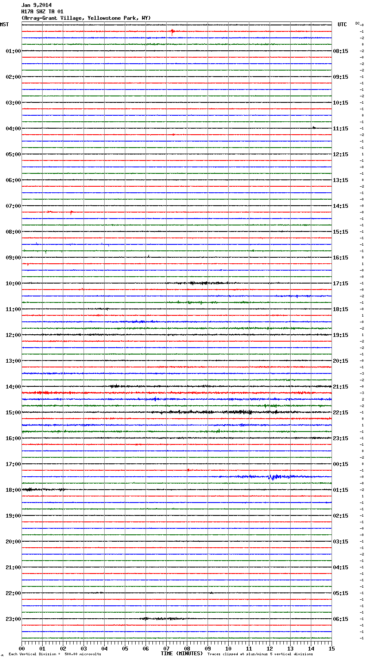Viewport: 366px width, 660px height.
Task: Select the "22:00" MST hour label
Action: click(13, 593)
